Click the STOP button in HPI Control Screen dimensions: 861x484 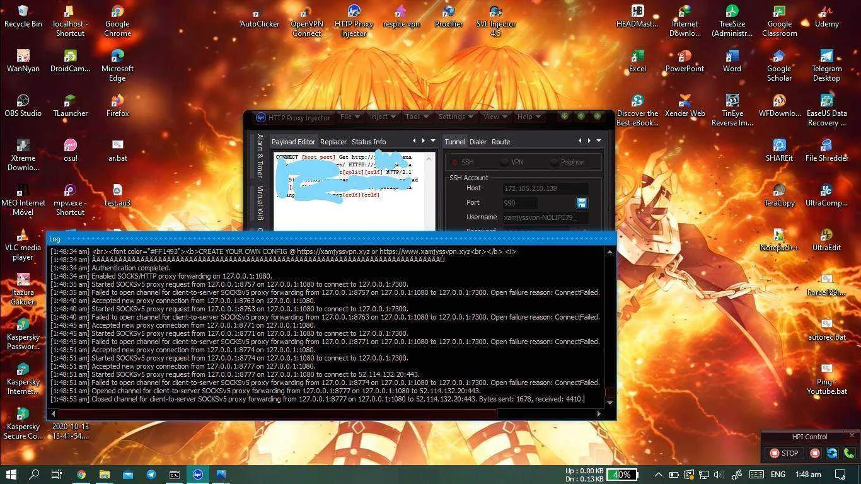pos(784,453)
